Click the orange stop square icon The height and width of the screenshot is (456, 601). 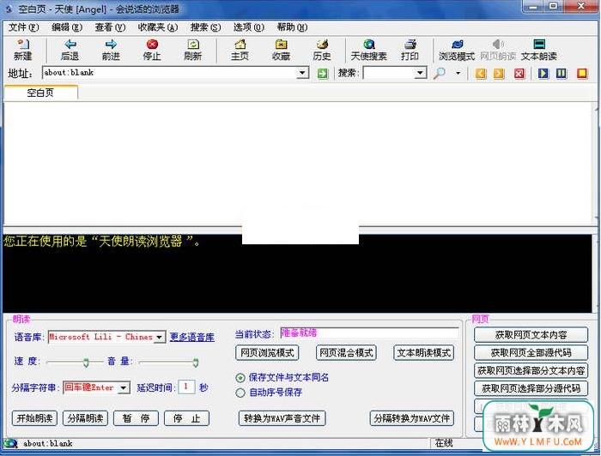[x=582, y=73]
